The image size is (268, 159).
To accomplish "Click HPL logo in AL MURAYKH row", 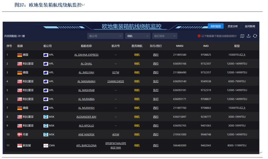I will (46, 108).
